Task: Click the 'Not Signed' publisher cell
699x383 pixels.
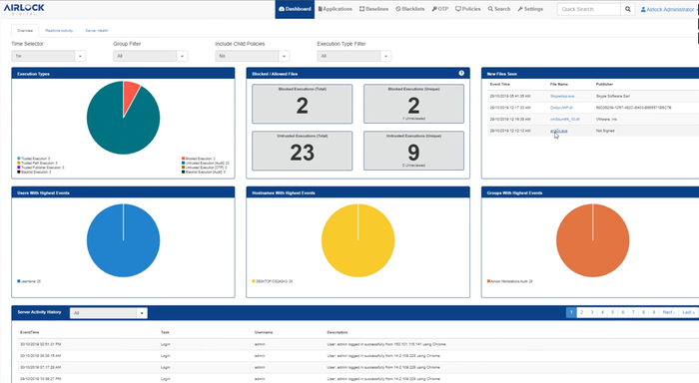Action: pos(605,131)
